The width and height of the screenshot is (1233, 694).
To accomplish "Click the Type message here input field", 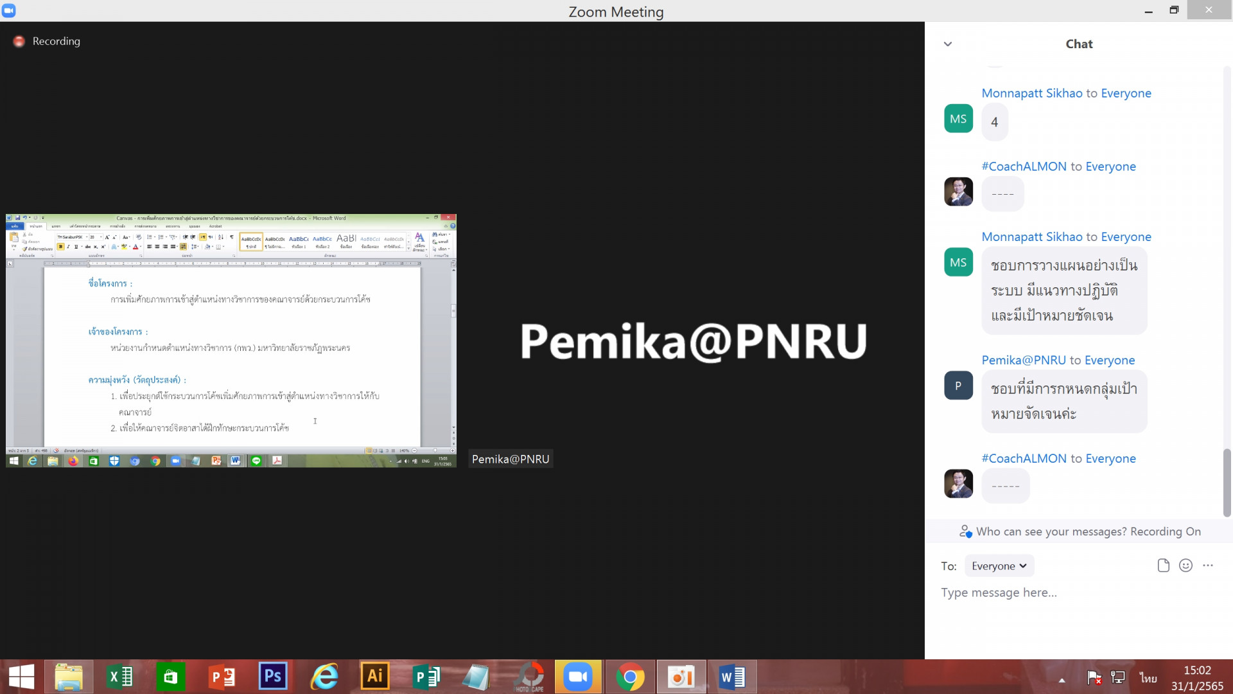I will tap(1079, 592).
